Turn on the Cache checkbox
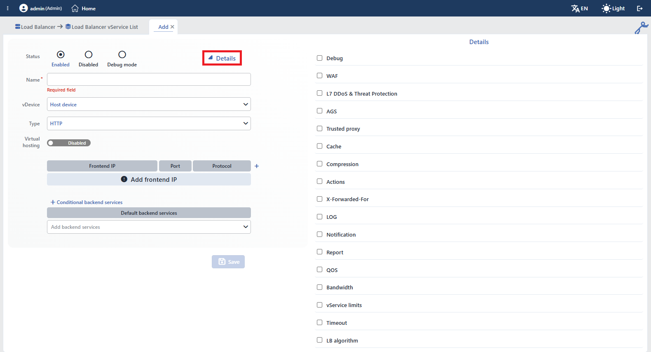The image size is (651, 352). pos(319,146)
